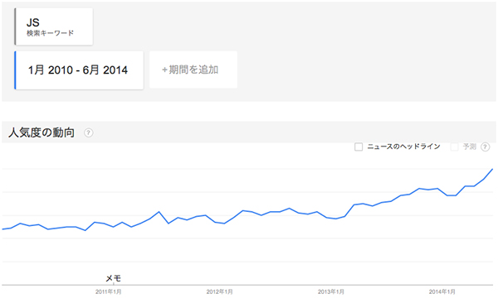Viewport: 498px width, 303px height.
Task: Click the +期間を追加 button
Action: 193,70
